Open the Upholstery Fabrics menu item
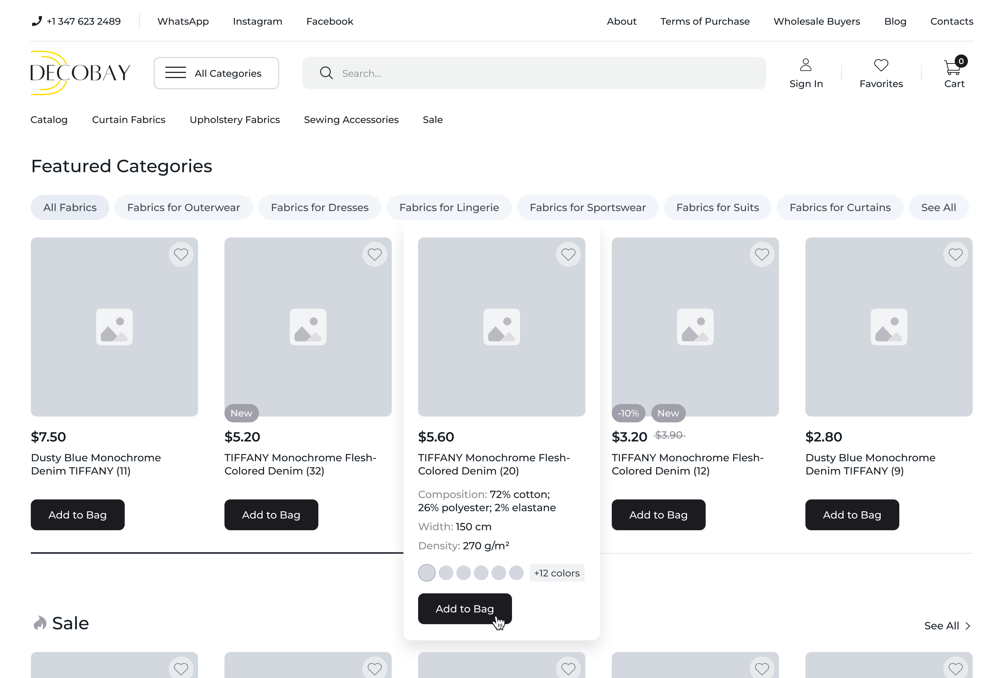The width and height of the screenshot is (1002, 678). tap(235, 120)
